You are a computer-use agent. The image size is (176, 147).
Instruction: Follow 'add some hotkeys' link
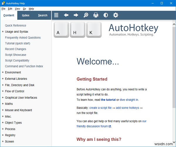pyautogui.click(x=127, y=108)
